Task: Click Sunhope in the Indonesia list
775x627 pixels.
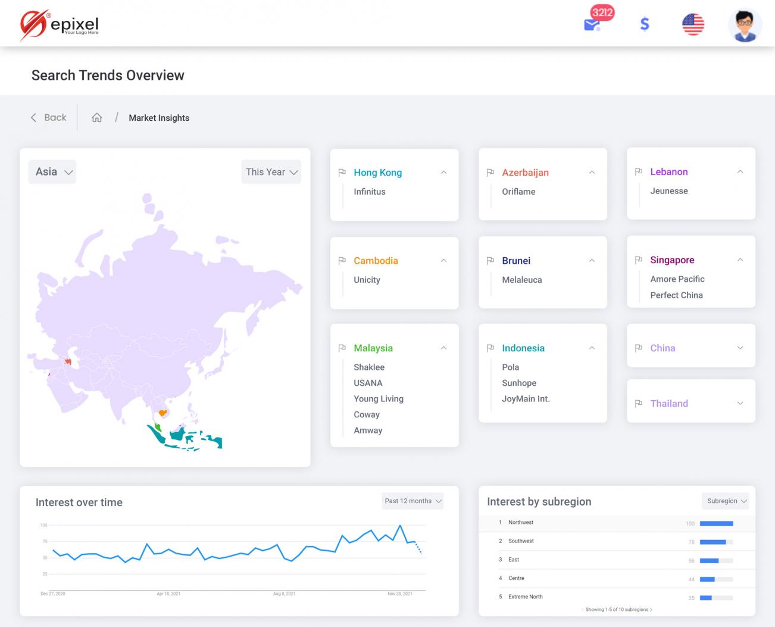Action: [x=519, y=383]
